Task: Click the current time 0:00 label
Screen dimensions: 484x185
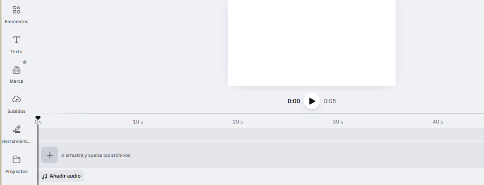Action: click(x=293, y=101)
